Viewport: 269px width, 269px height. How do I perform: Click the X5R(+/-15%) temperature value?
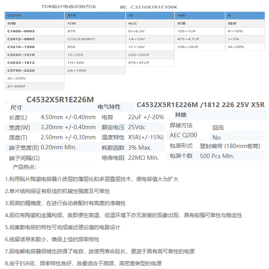[x=146, y=137]
